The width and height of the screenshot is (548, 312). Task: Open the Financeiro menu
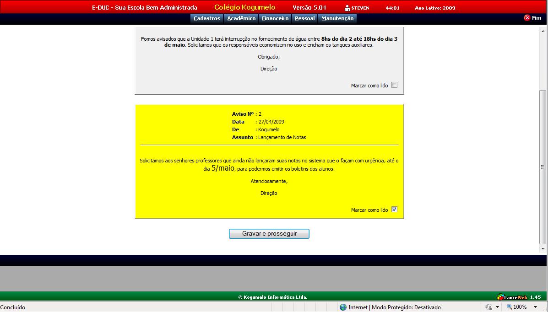[275, 18]
